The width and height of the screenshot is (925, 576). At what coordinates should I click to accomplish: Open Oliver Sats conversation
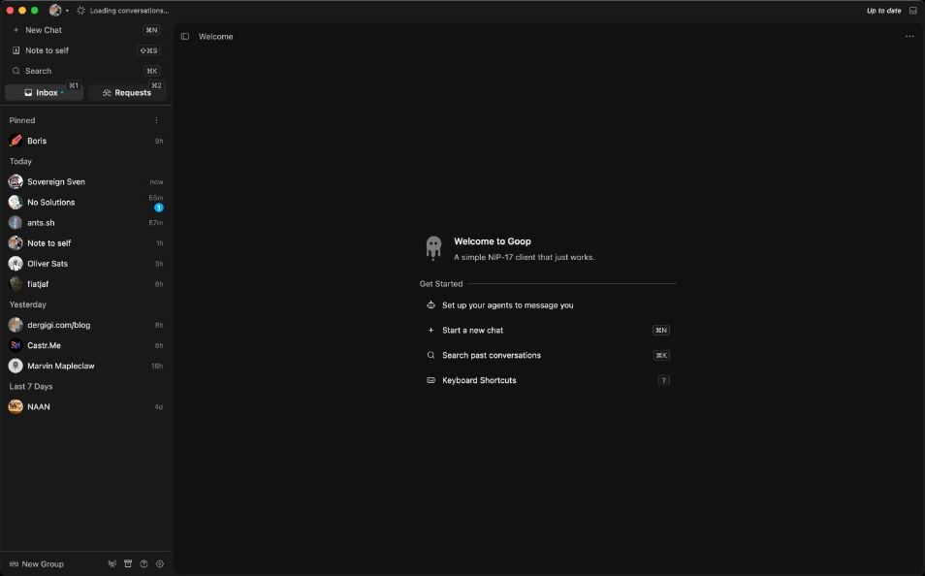click(x=85, y=264)
